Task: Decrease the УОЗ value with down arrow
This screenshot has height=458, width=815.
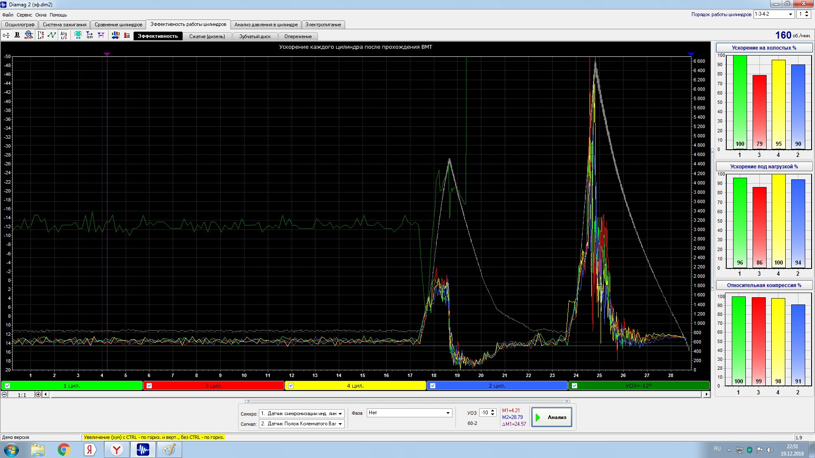Action: (x=493, y=415)
